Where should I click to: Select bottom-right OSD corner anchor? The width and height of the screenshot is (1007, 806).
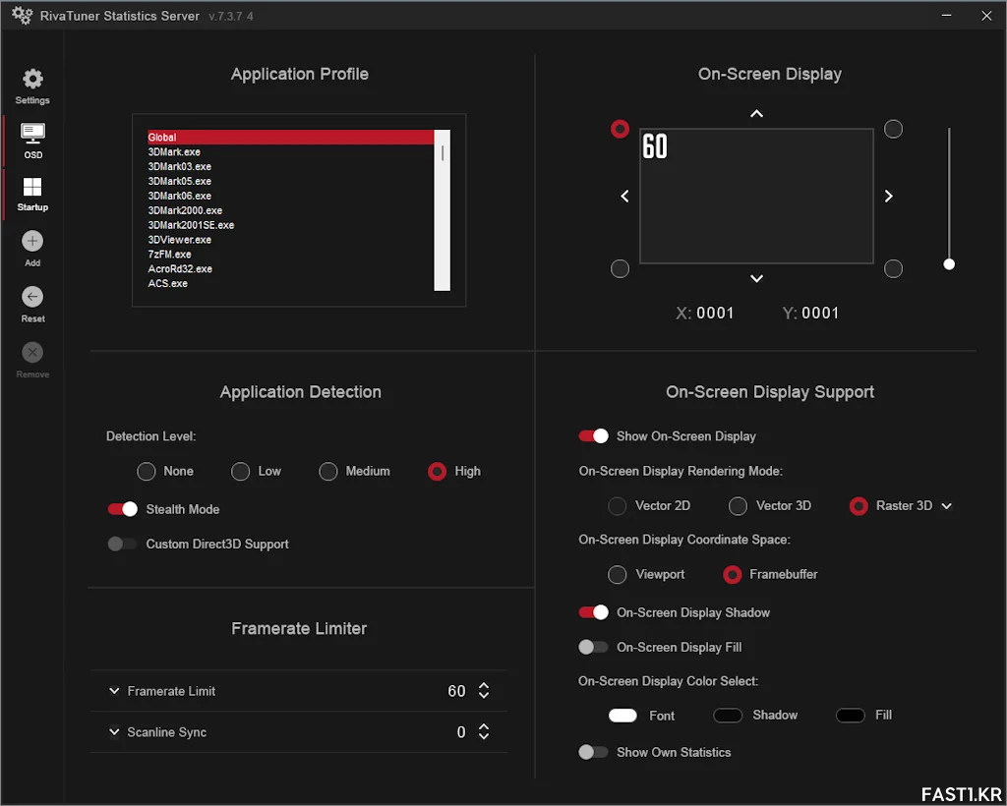(x=893, y=269)
